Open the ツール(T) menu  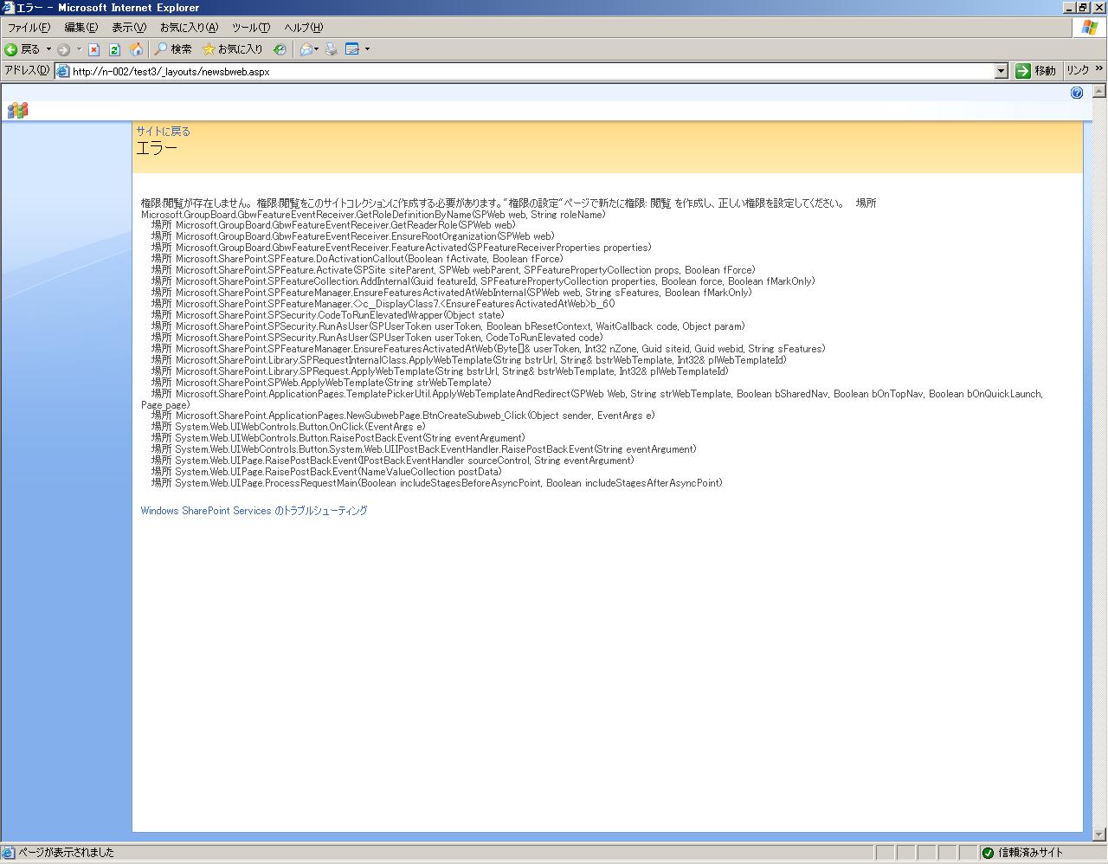point(251,28)
